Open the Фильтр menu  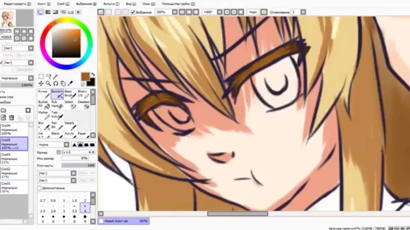(x=111, y=4)
